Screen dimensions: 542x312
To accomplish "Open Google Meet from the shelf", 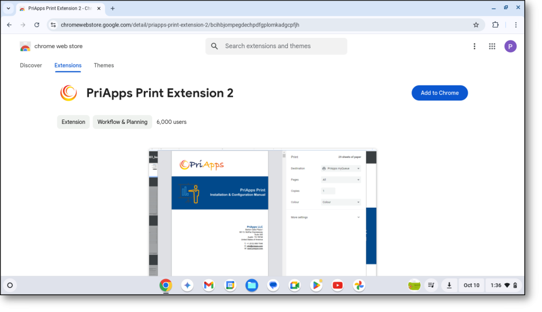I will 294,285.
